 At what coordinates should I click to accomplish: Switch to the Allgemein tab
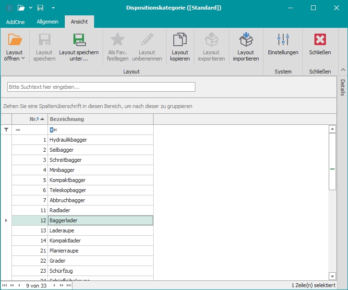coord(48,22)
